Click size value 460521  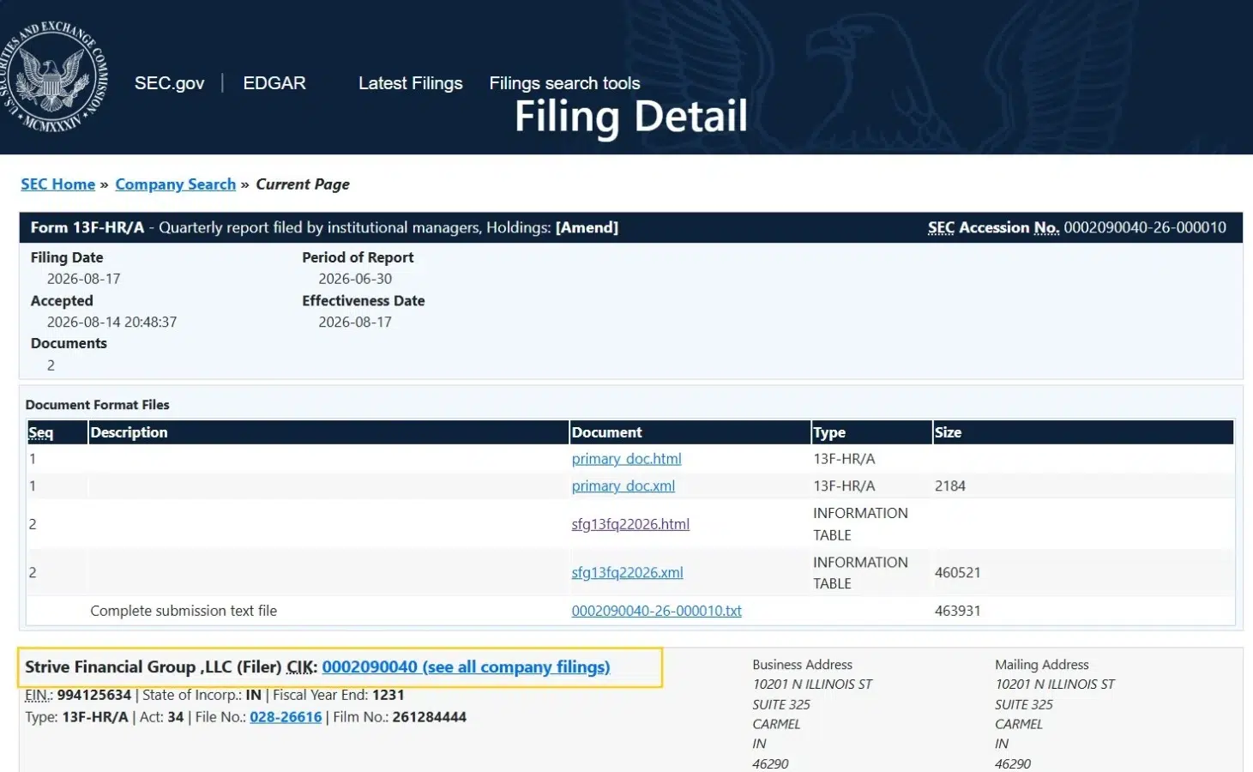pos(957,572)
